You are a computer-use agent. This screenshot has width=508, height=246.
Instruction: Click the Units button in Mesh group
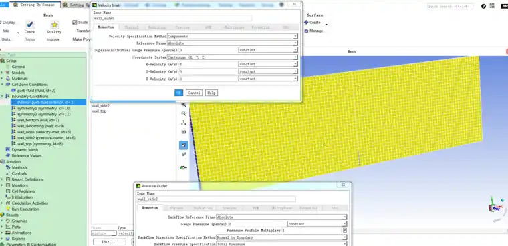[7, 39]
